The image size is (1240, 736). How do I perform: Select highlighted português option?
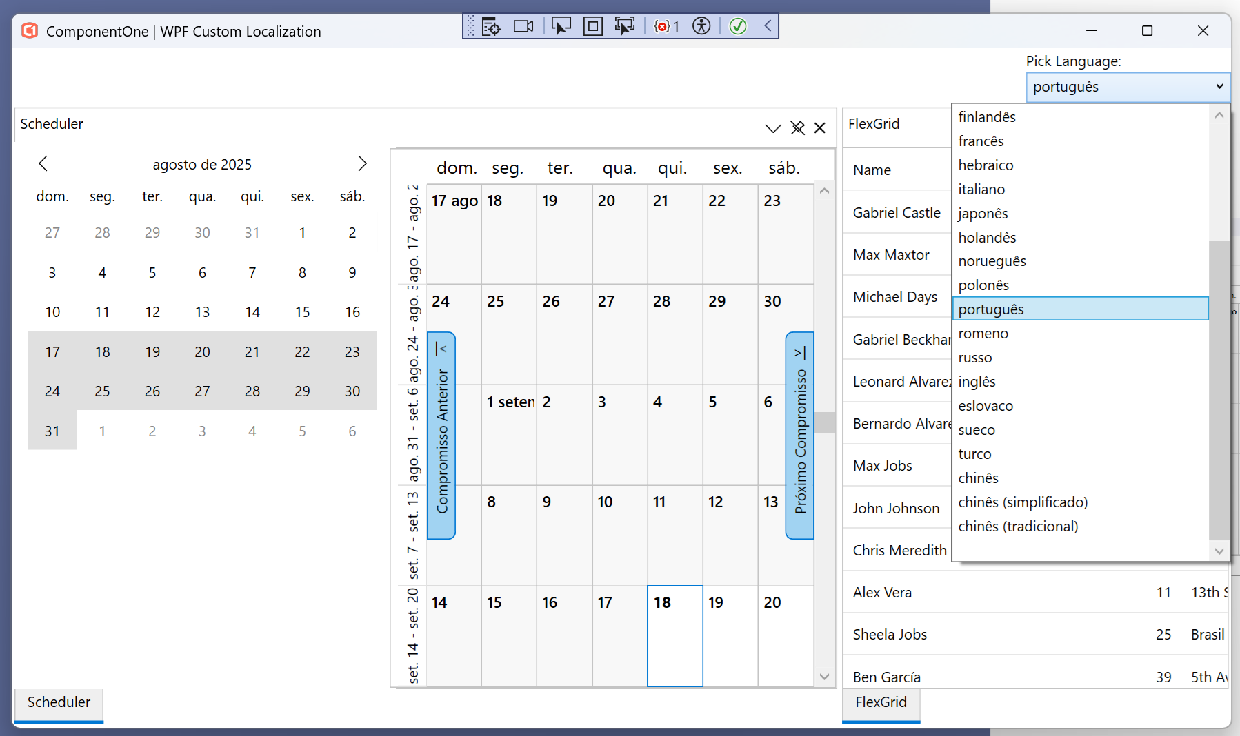point(1080,309)
